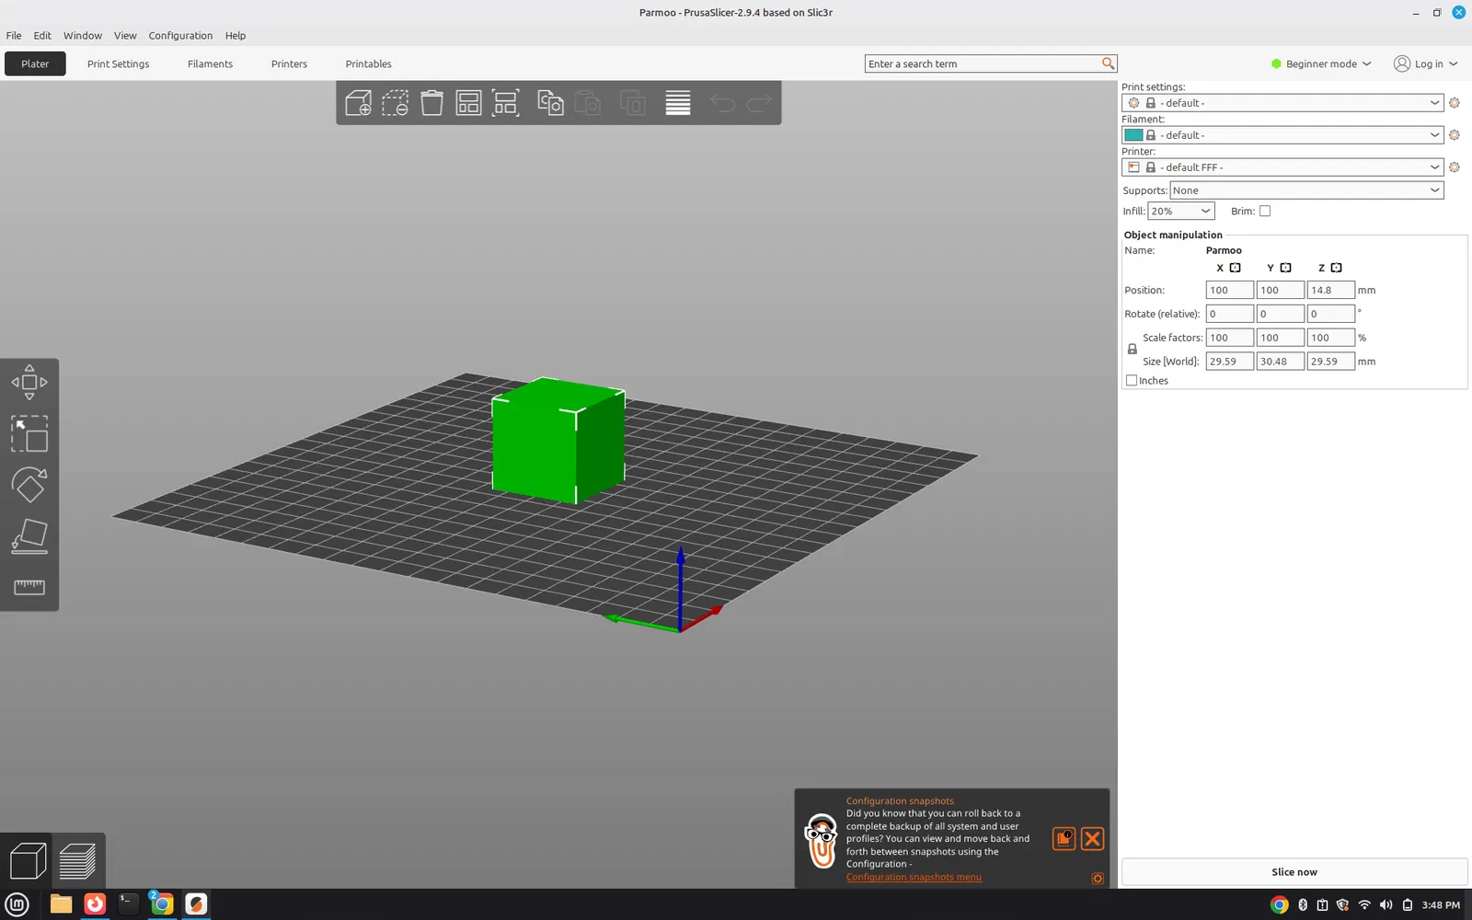The height and width of the screenshot is (920, 1472).
Task: Select the Place on face tool
Action: [29, 536]
